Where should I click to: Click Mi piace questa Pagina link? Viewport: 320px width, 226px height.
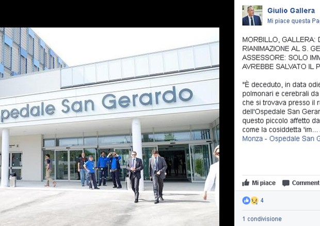click(x=294, y=21)
